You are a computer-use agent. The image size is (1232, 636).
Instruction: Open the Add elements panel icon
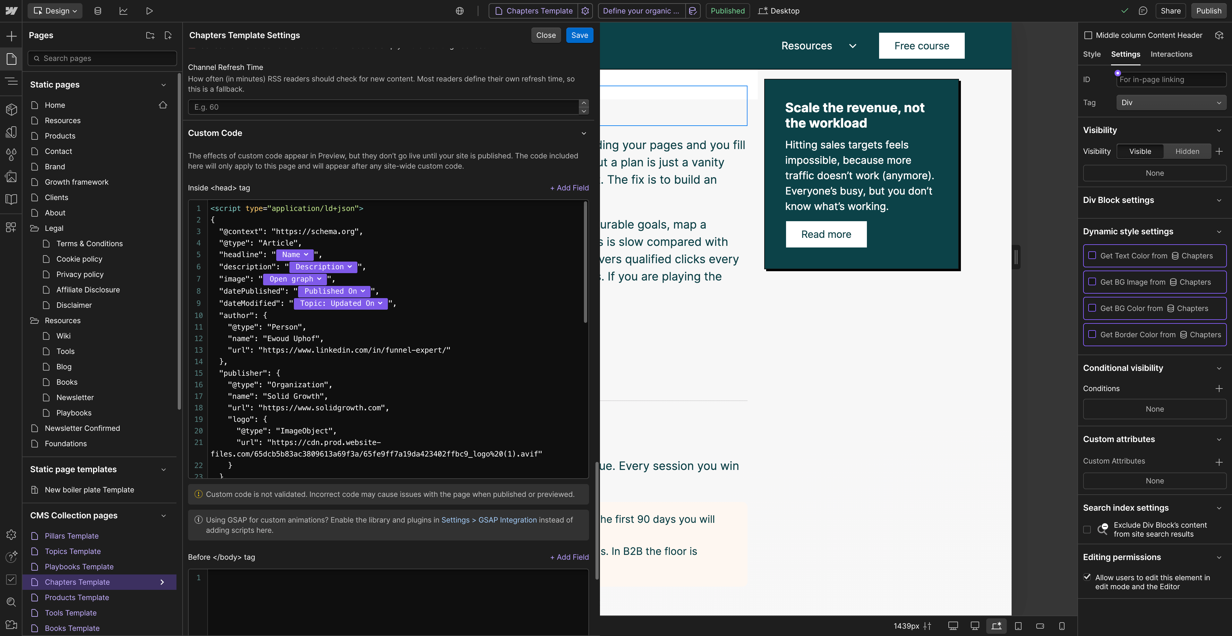coord(11,36)
